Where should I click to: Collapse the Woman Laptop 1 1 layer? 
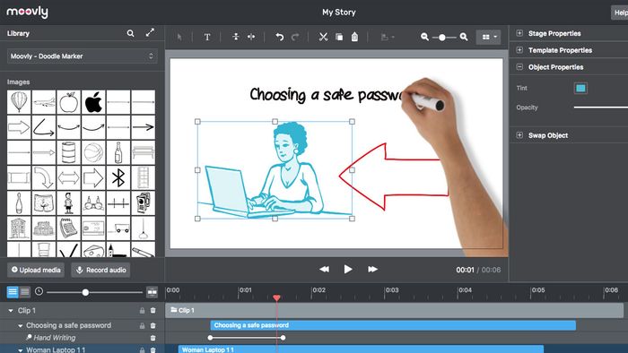pyautogui.click(x=20, y=350)
